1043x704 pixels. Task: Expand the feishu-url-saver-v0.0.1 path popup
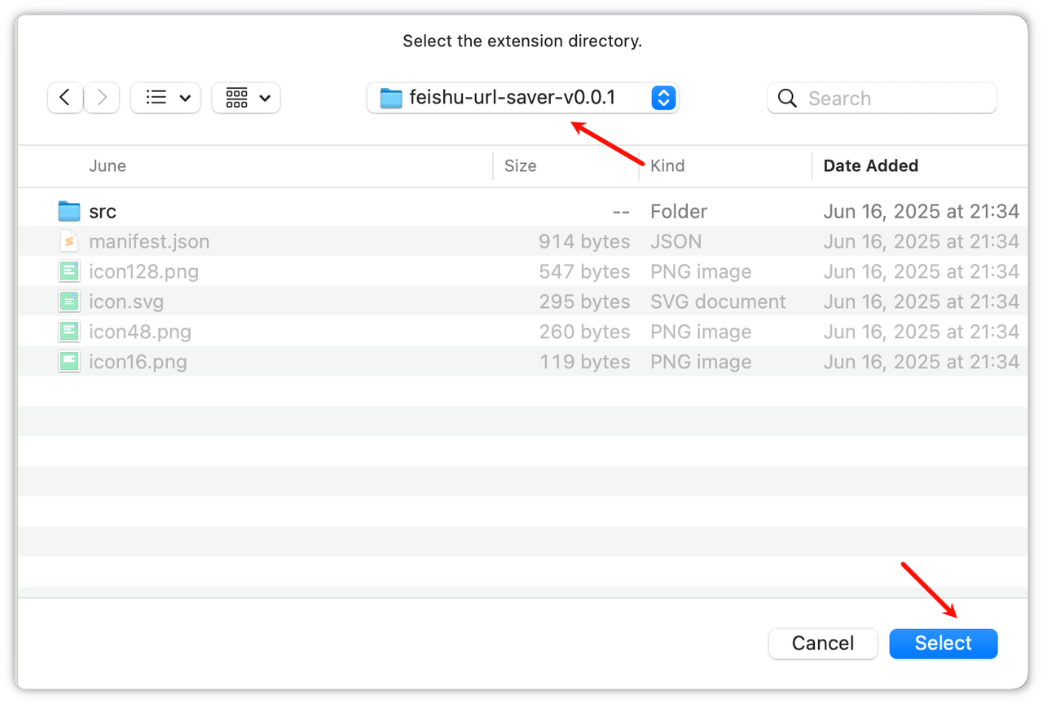tap(663, 98)
